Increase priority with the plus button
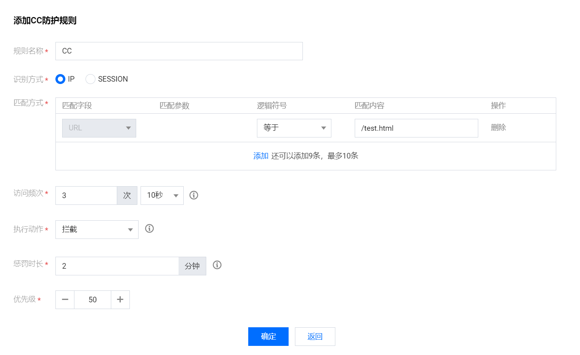This screenshot has height=355, width=580. (120, 300)
